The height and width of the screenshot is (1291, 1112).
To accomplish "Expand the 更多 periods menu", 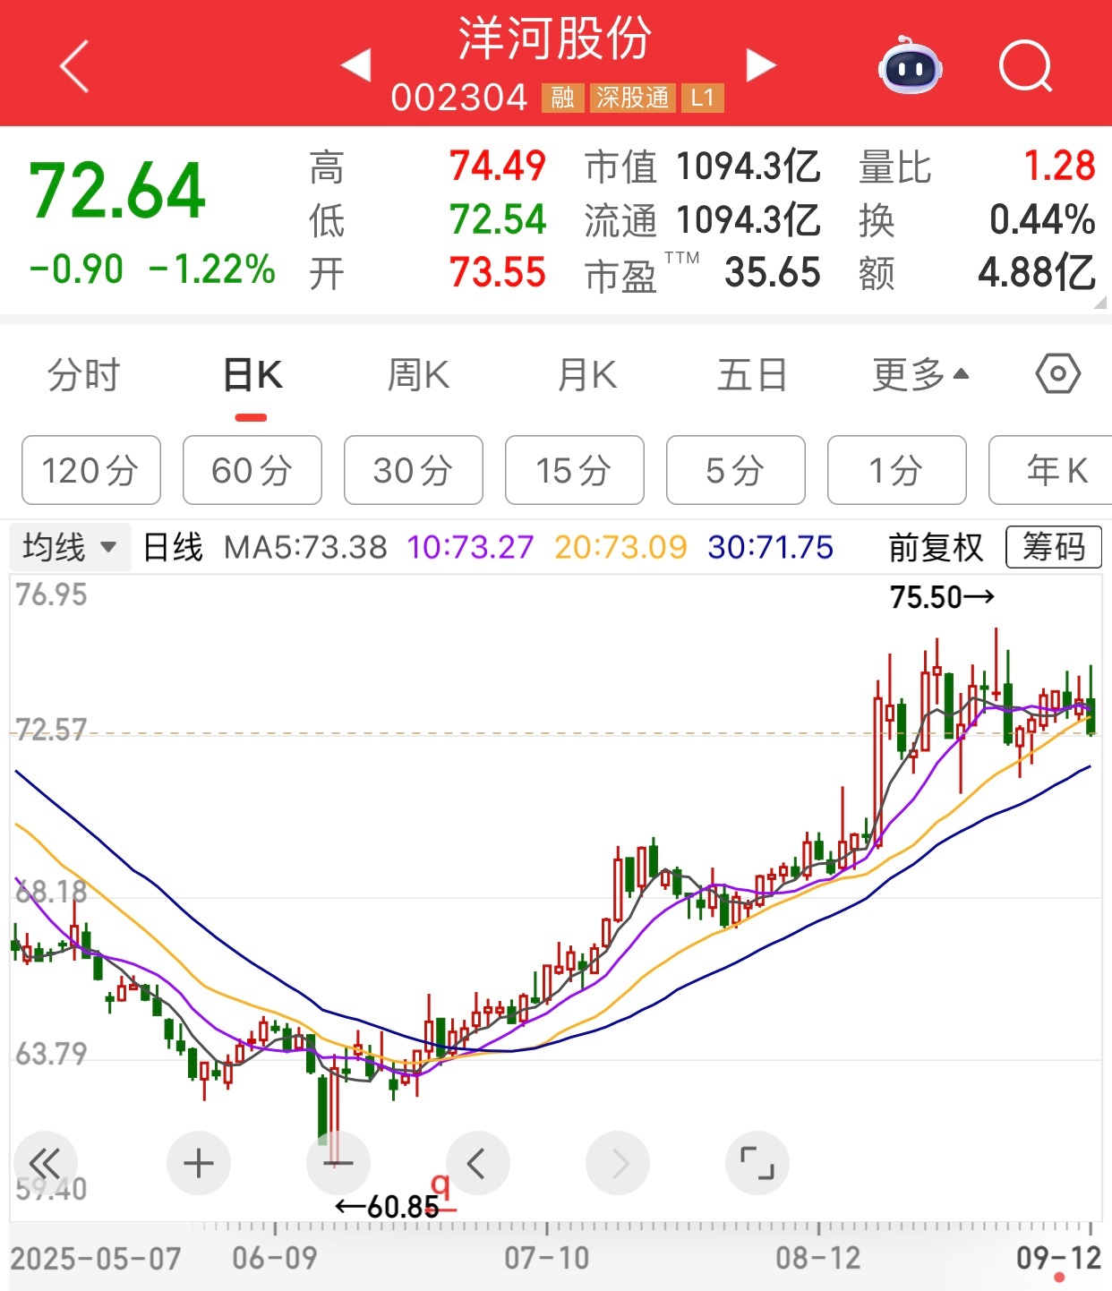I will click(x=920, y=374).
